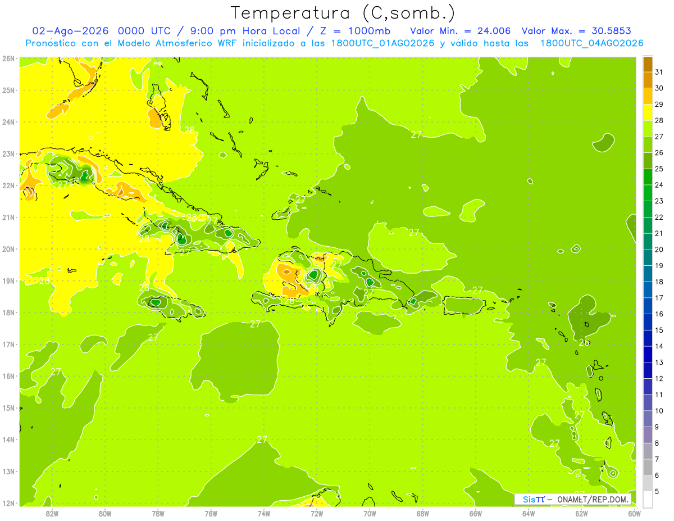The width and height of the screenshot is (674, 521).
Task: Pick the lime legend swatch between 27 and 28
Action: (x=648, y=129)
